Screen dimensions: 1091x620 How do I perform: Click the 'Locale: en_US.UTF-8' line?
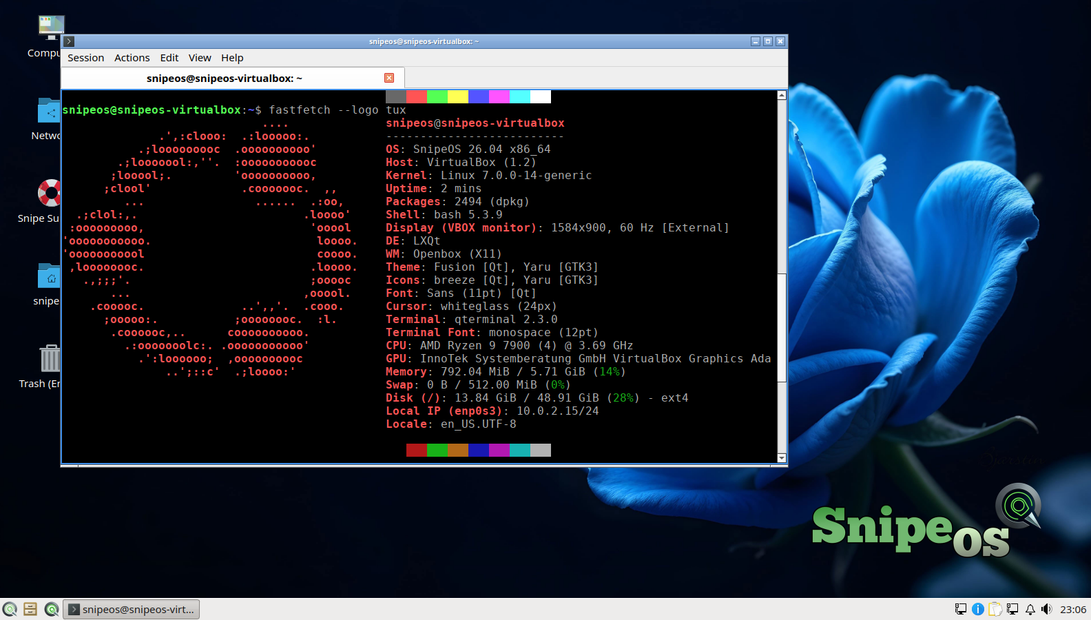[x=451, y=424]
